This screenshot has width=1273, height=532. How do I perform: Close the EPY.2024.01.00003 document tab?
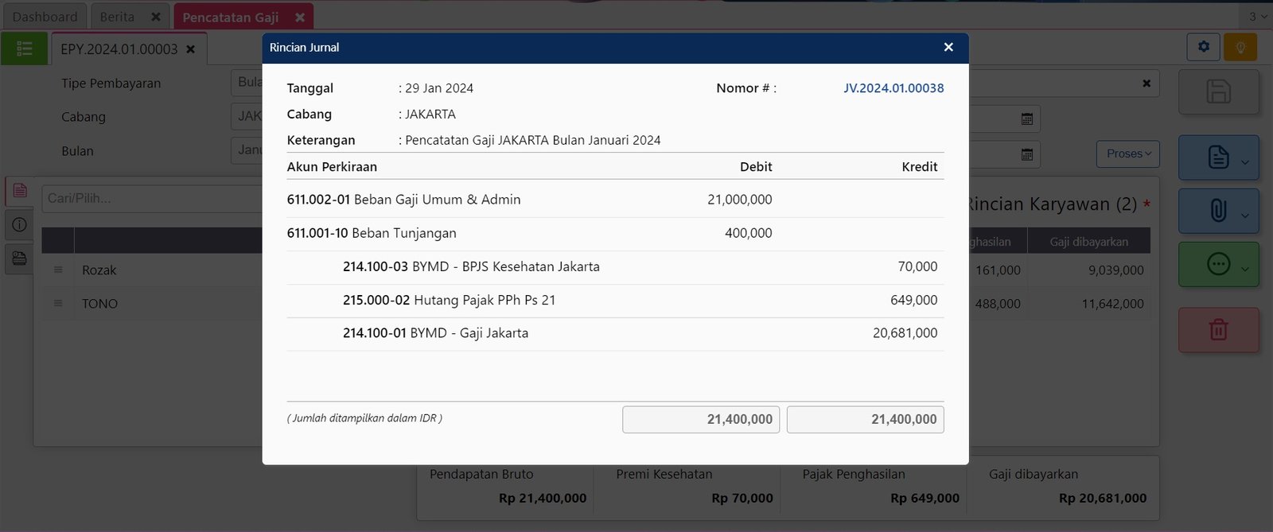click(191, 49)
